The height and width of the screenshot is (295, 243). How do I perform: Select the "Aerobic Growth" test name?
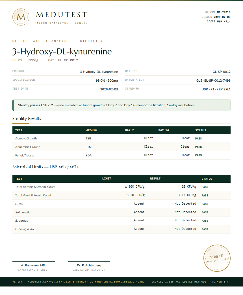tap(26, 139)
